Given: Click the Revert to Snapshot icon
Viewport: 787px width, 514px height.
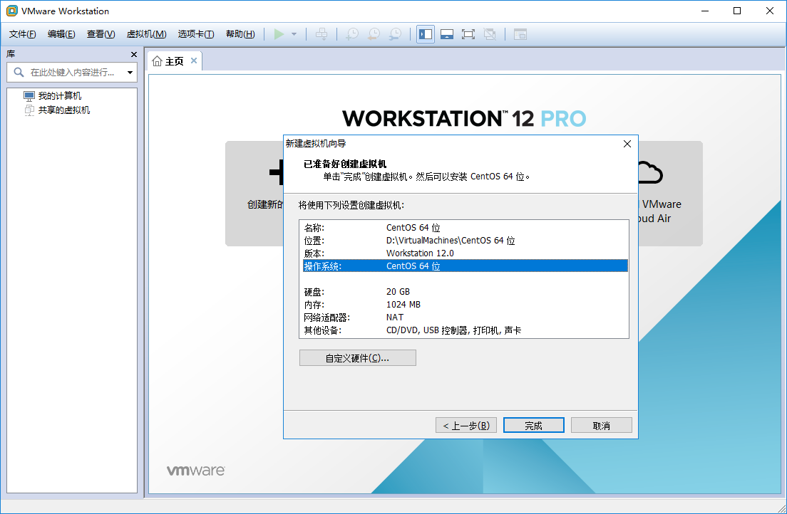Looking at the screenshot, I should (374, 34).
